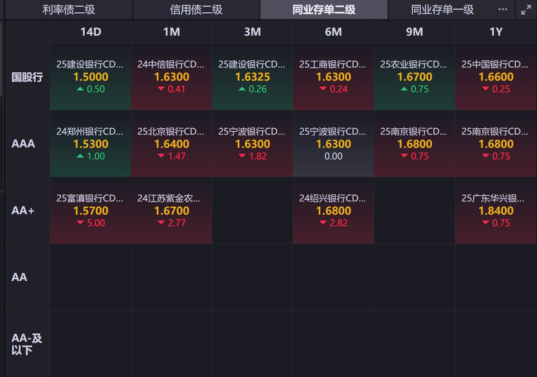Click the 5.00 down change value
537x377 pixels.
pyautogui.click(x=96, y=223)
